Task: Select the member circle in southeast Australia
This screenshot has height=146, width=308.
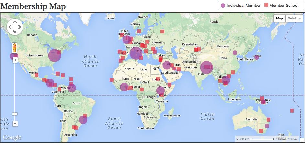Action: pos(267,126)
